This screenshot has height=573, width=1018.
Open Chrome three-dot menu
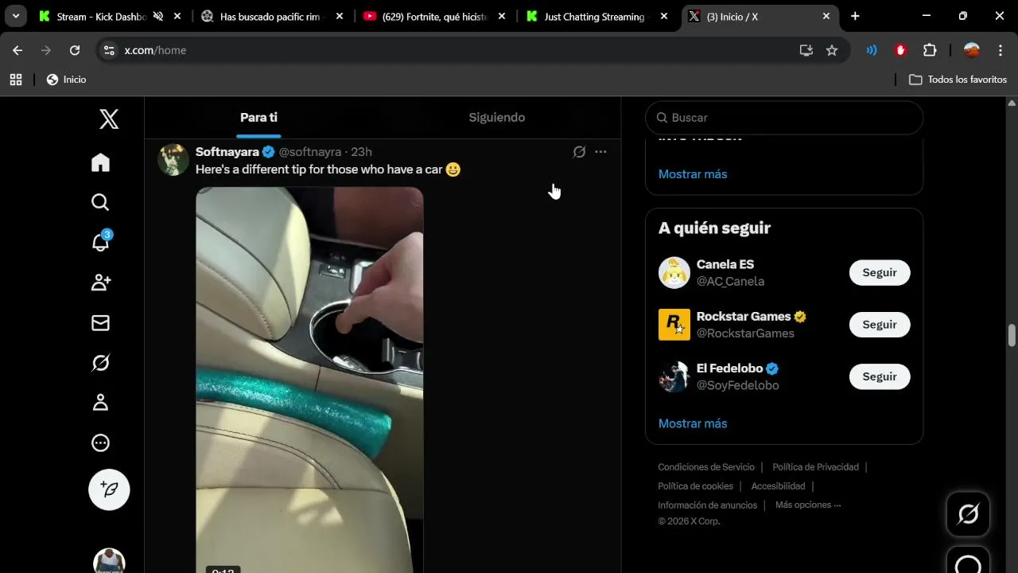coord(1001,50)
